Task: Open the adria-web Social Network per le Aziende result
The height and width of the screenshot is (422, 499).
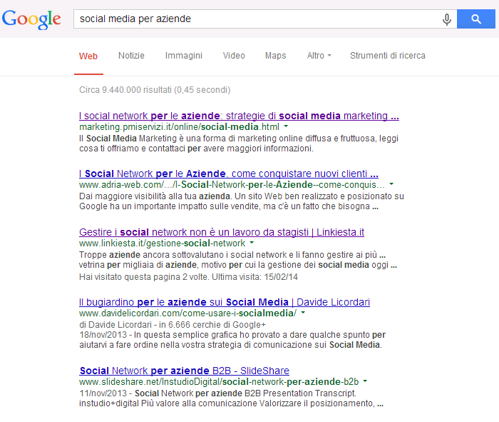Action: (228, 174)
